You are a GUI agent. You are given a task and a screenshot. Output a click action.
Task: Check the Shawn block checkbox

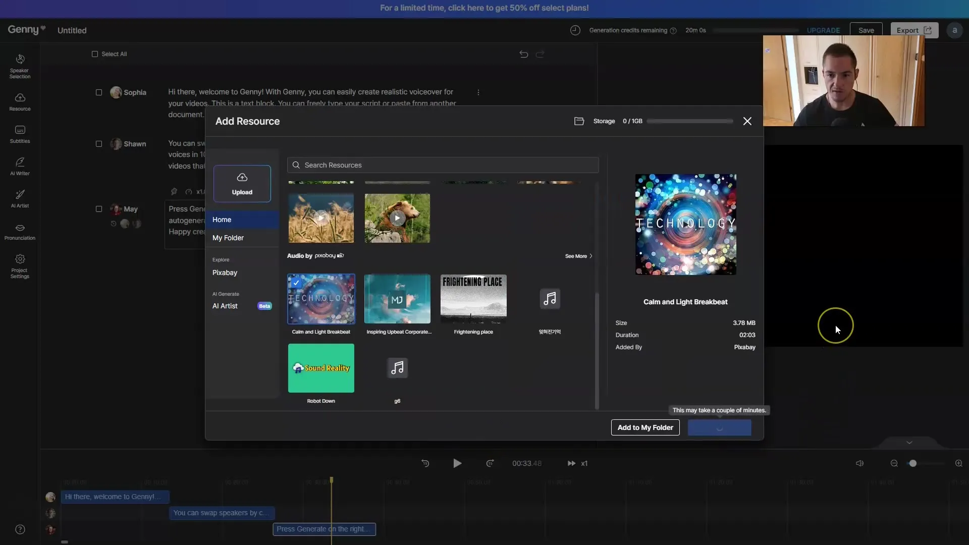[x=99, y=144]
